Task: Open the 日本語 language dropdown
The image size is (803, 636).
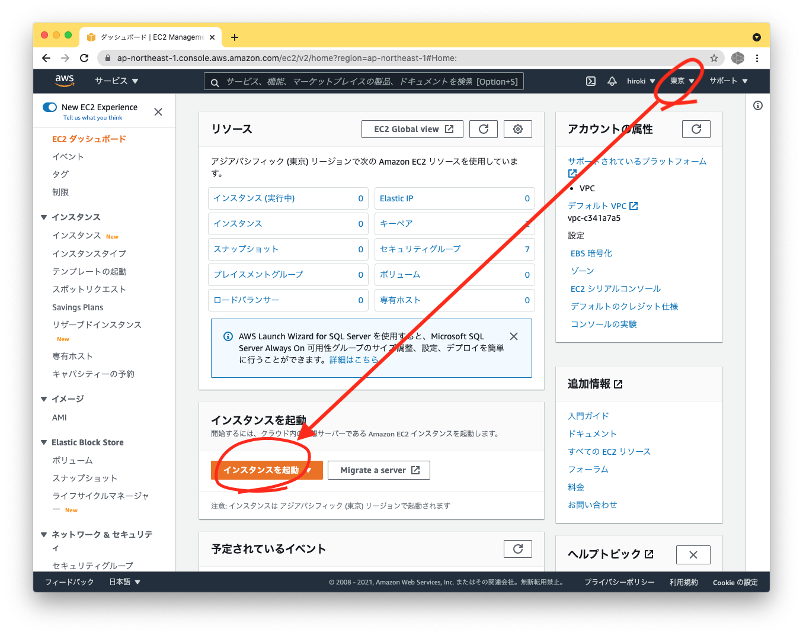Action: point(124,582)
